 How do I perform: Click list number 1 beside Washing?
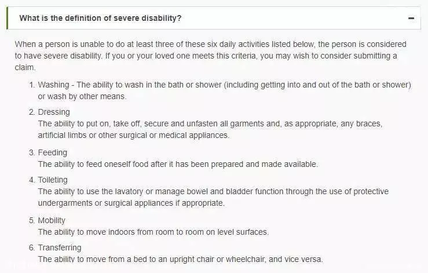click(x=32, y=85)
